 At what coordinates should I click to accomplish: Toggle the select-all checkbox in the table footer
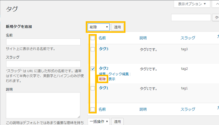pos(93,109)
